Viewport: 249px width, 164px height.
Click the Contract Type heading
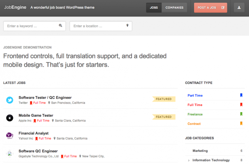point(199,83)
